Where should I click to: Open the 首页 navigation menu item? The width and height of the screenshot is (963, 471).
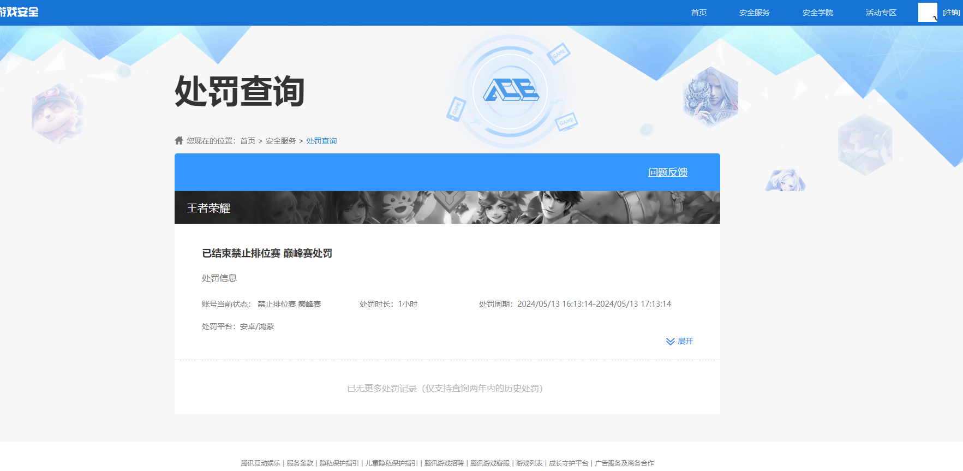[x=699, y=13]
